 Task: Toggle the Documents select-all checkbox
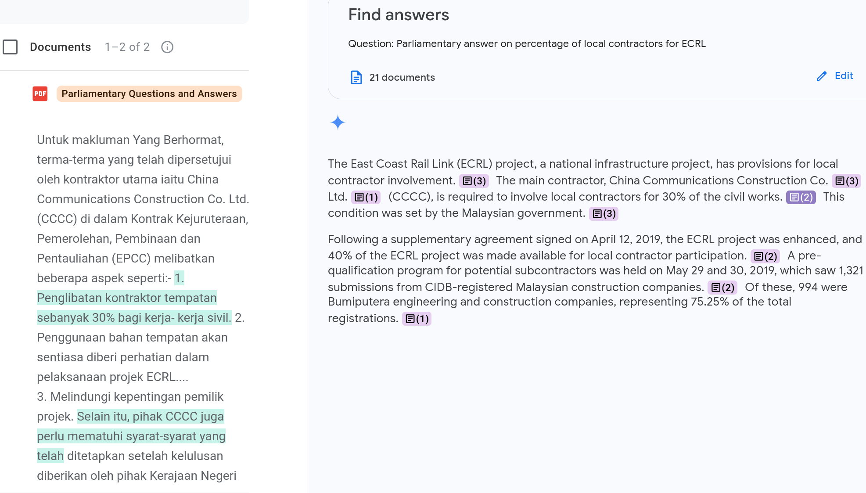pos(10,47)
